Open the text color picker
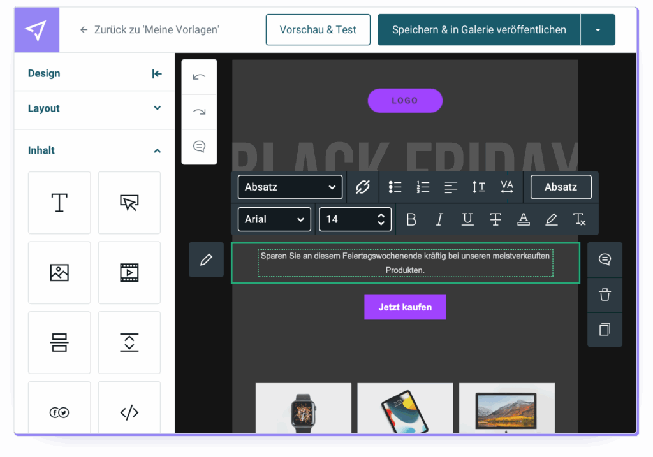The width and height of the screenshot is (653, 457). 524,219
